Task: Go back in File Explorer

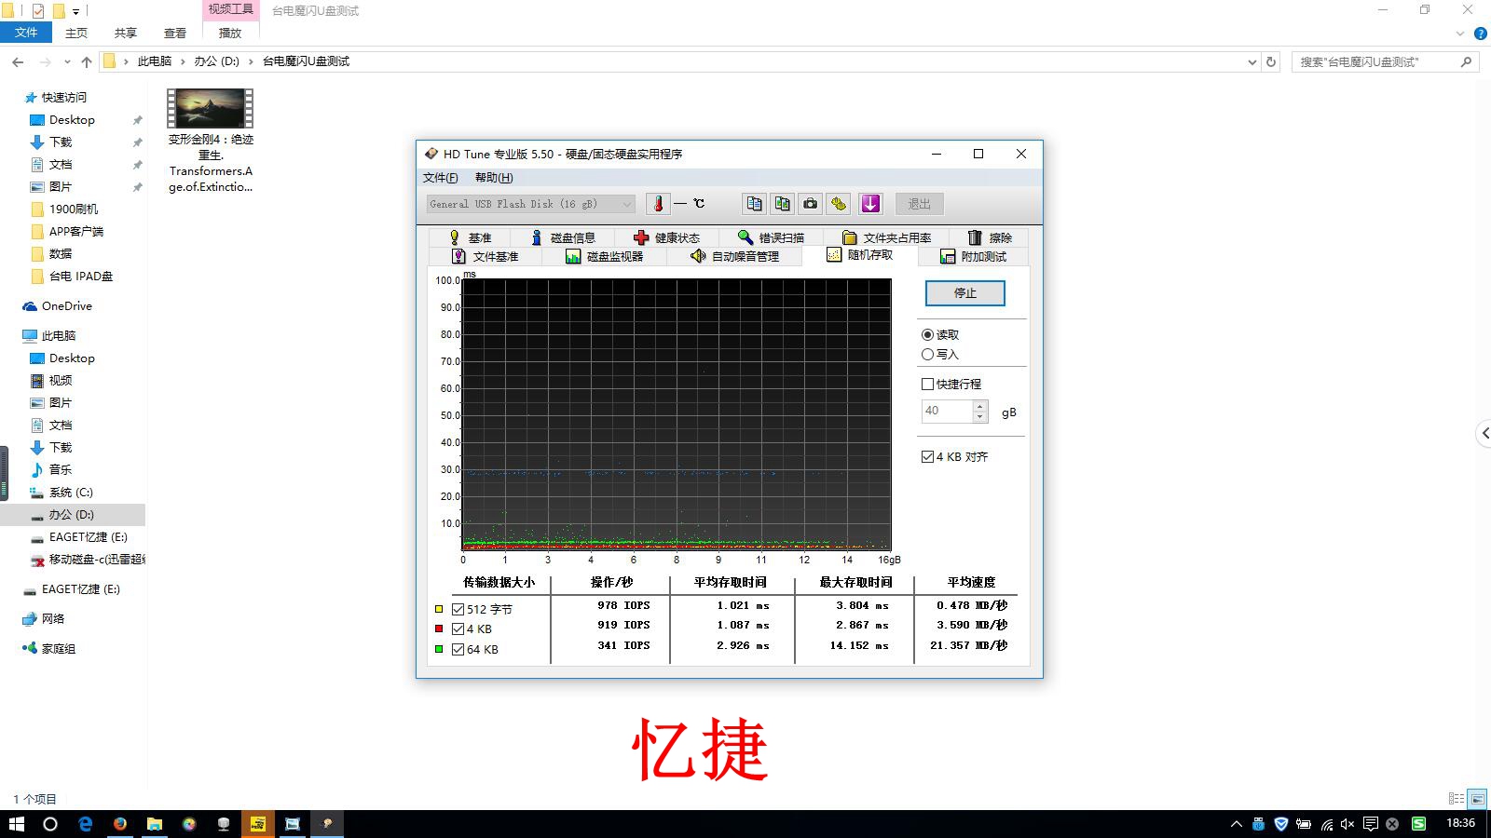Action: pos(18,61)
